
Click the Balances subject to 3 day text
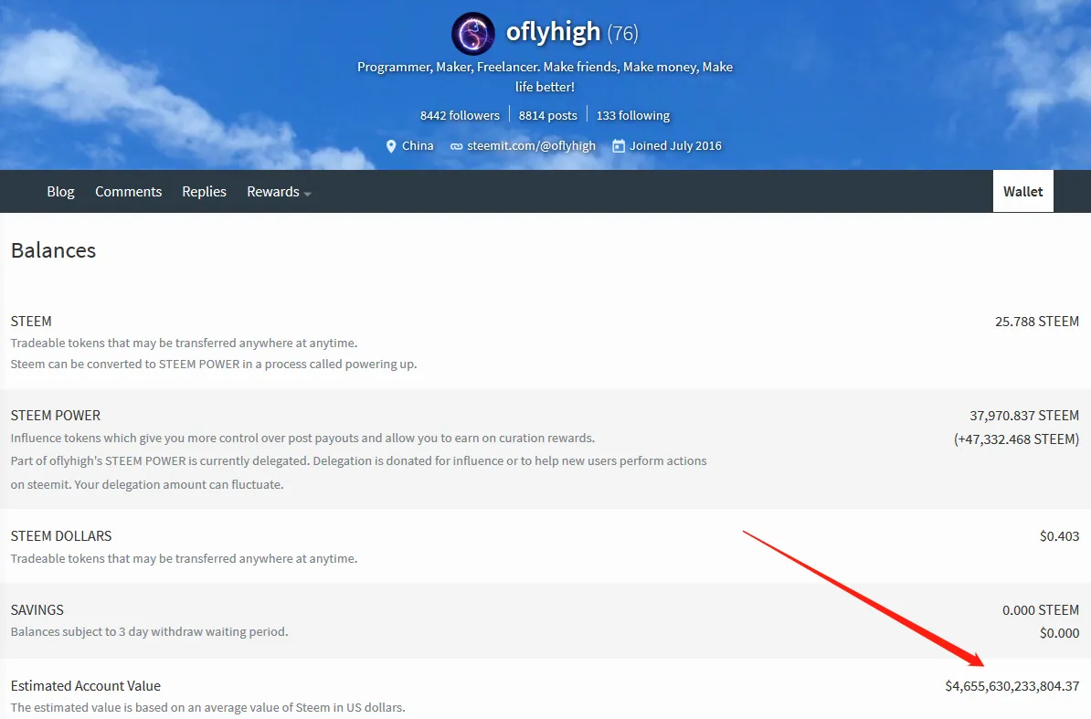tap(149, 631)
